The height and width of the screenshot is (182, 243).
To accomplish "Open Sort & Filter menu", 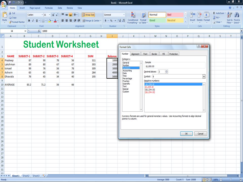I will pyautogui.click(x=230, y=18).
